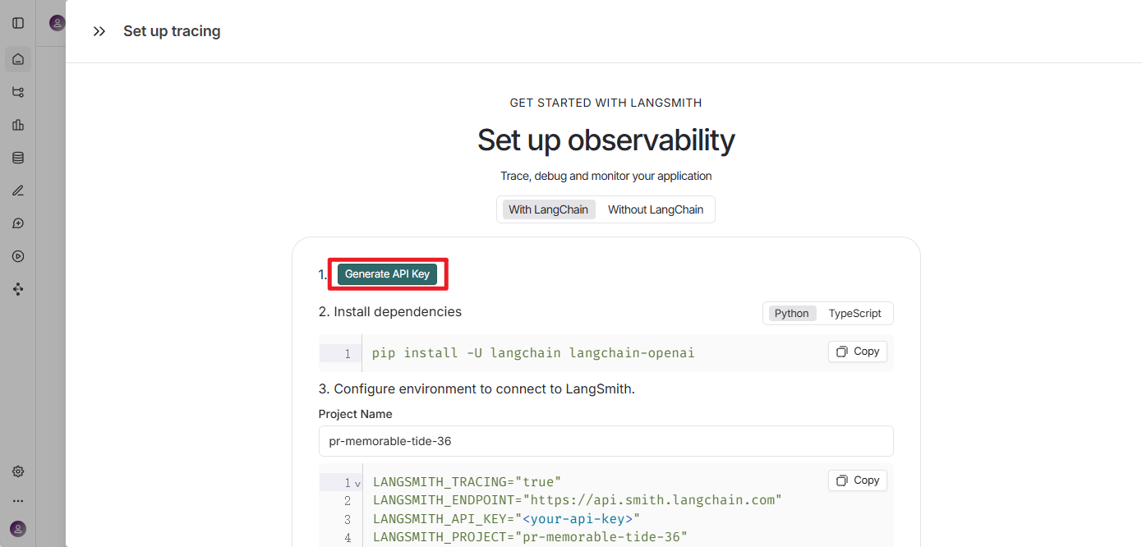Open the Playground play-circle sidebar icon
Image resolution: width=1142 pixels, height=547 pixels.
(18, 256)
